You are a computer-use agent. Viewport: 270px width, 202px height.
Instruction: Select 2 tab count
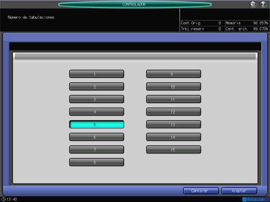[97, 86]
